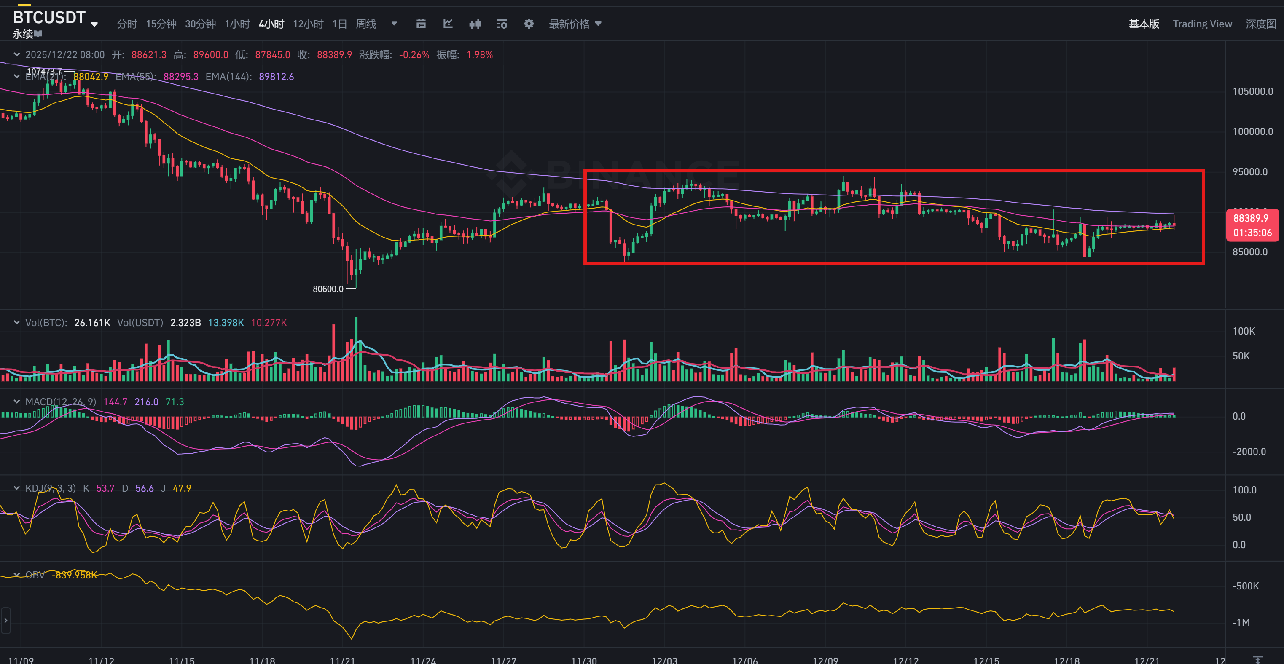Select the 1日 daily interval

(339, 24)
